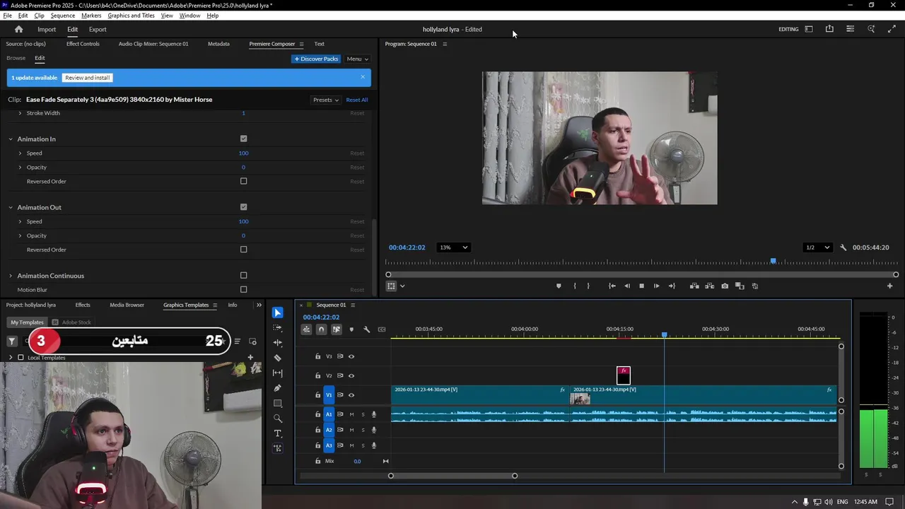Select the Type tool
The image size is (905, 509).
pos(278,433)
